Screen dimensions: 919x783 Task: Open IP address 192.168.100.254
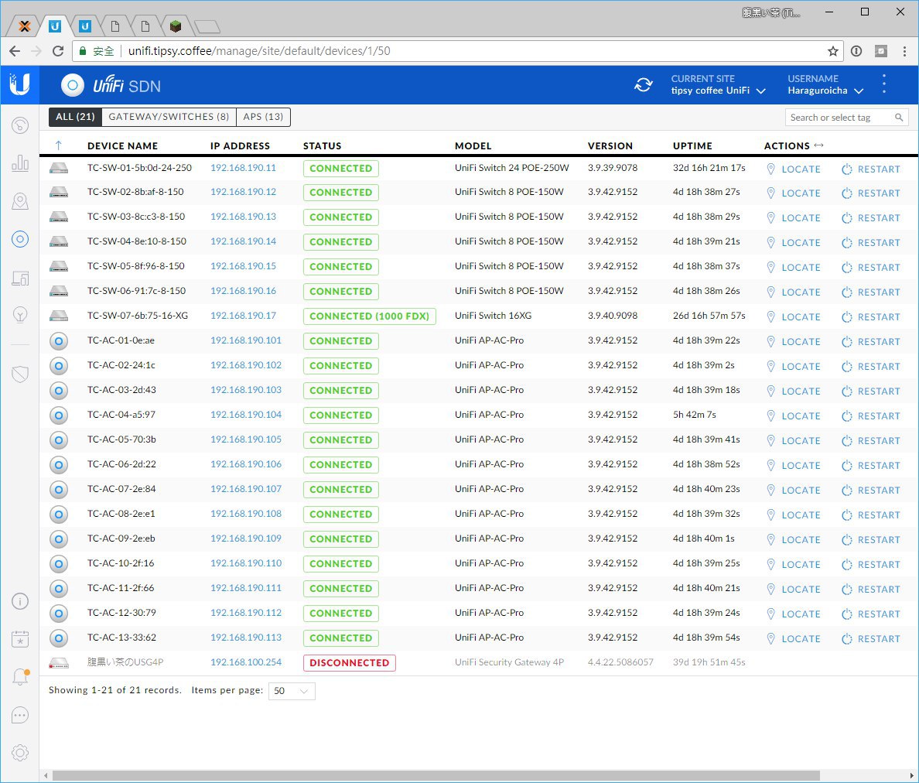tap(246, 662)
